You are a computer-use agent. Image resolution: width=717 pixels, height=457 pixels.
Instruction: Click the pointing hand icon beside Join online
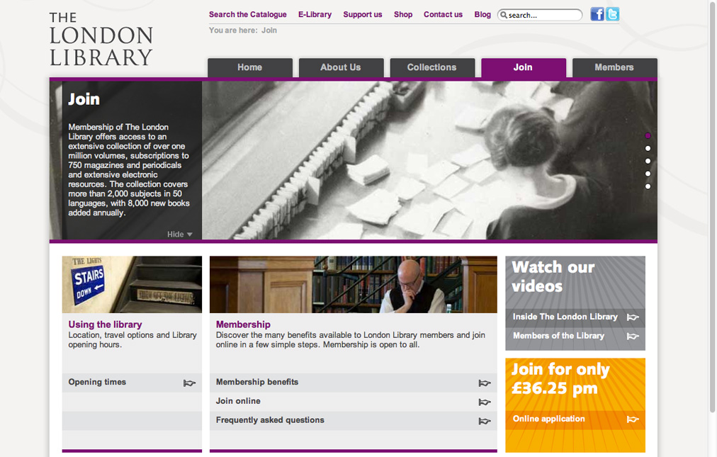(485, 402)
